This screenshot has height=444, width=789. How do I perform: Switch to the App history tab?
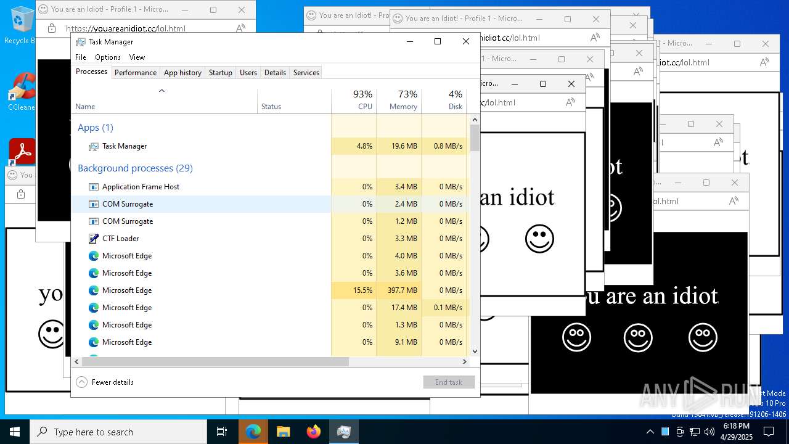[182, 73]
